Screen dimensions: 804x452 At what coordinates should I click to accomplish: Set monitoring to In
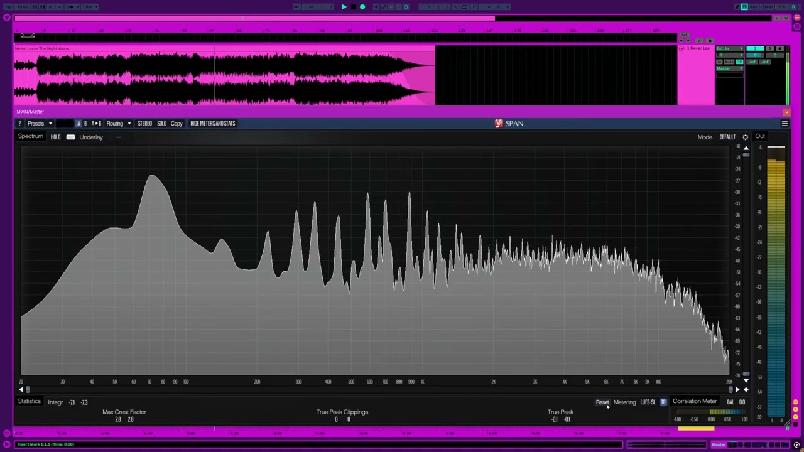pos(719,62)
